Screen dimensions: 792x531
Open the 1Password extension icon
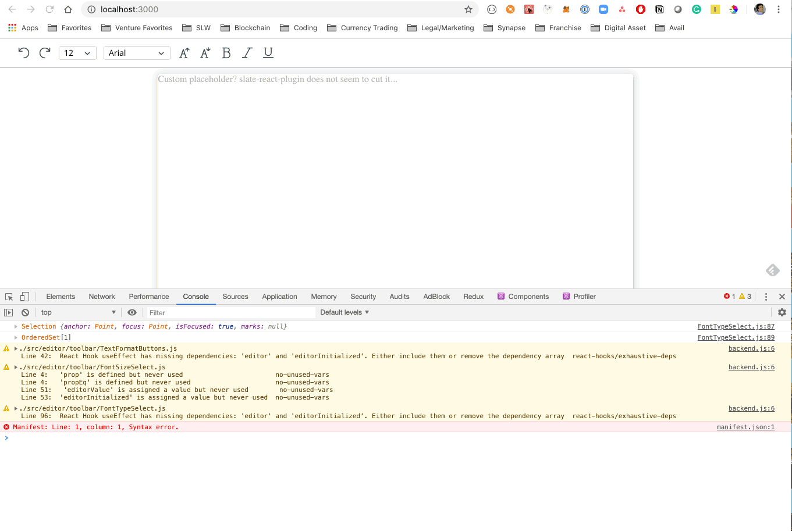(x=585, y=9)
